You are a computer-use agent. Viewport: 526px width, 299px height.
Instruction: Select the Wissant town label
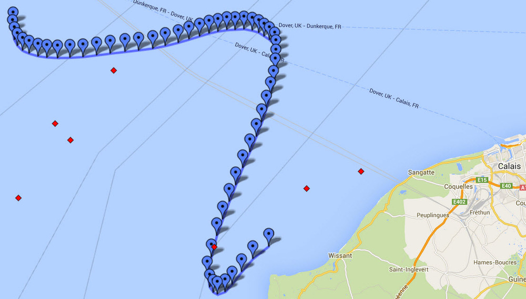point(340,255)
